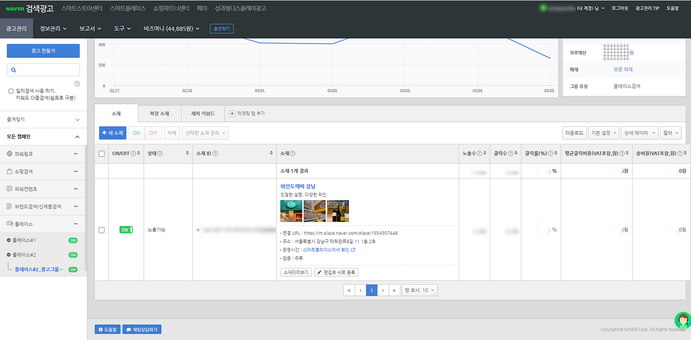Click the OFF button in the toolbar

click(154, 133)
